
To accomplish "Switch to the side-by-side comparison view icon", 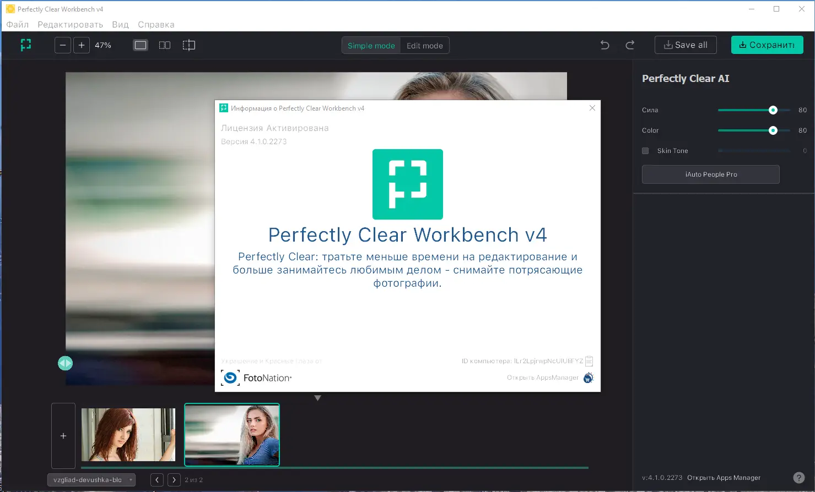I will pyautogui.click(x=164, y=45).
